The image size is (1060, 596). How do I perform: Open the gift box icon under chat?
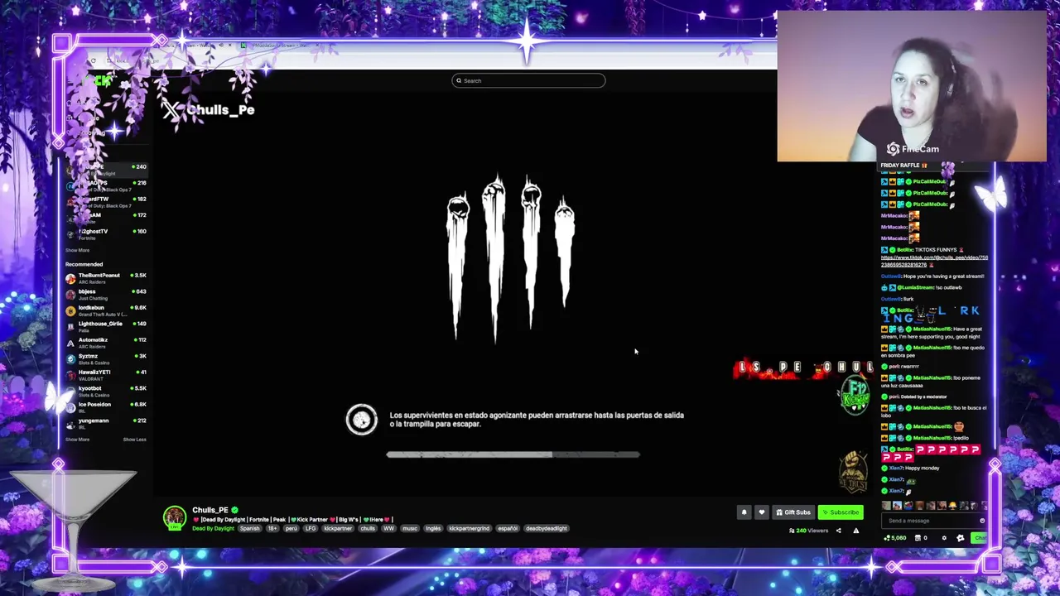918,538
